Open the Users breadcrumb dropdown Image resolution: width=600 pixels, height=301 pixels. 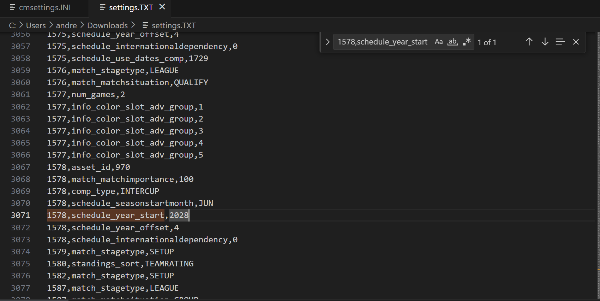(36, 25)
